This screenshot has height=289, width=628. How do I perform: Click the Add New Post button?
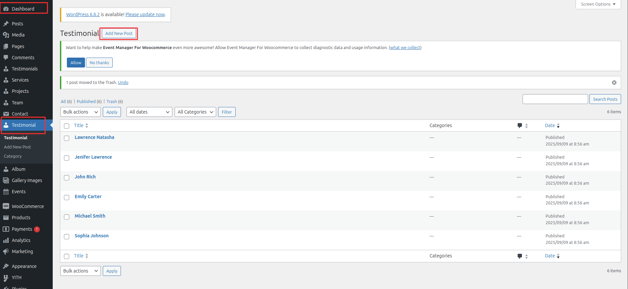(119, 34)
